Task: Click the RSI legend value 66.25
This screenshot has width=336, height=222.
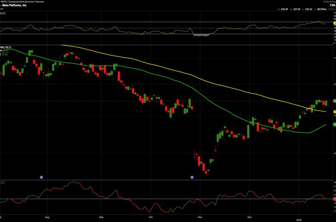Action: 2,13
